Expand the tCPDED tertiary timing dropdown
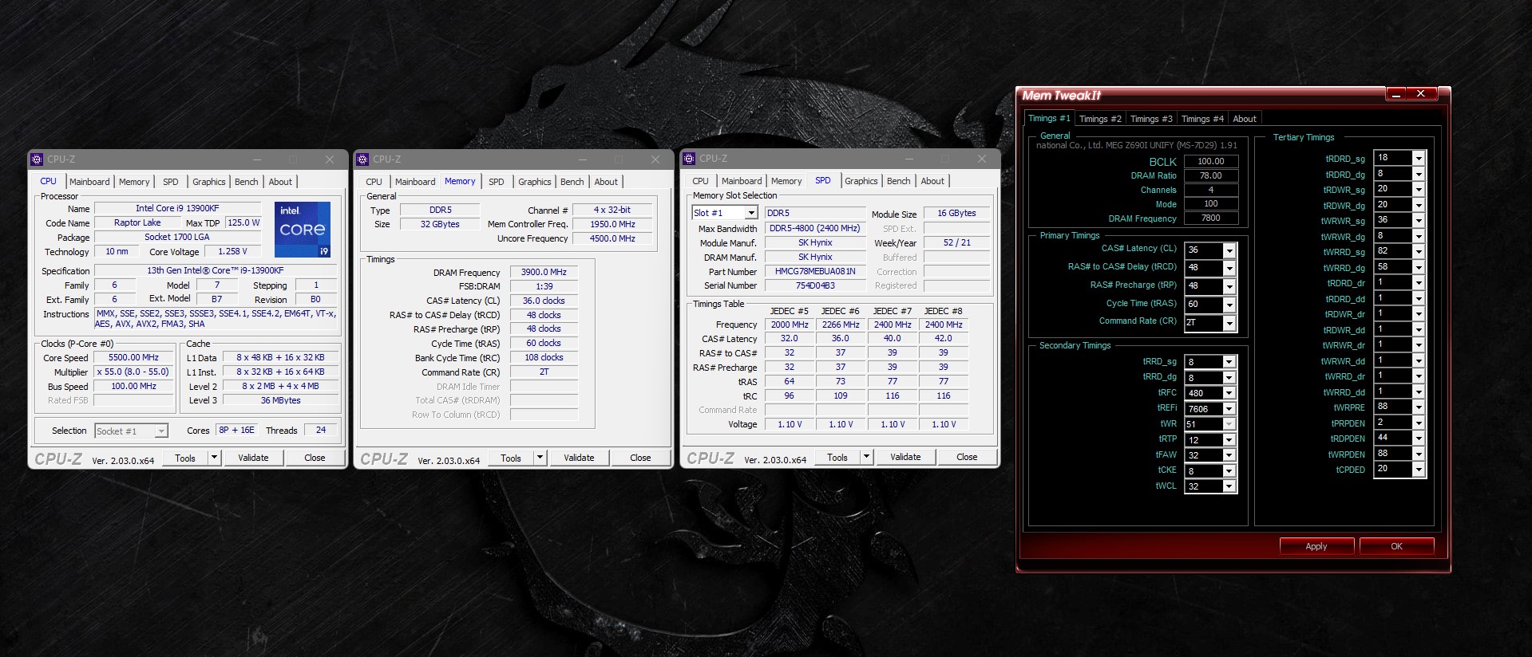Viewport: 1532px width, 657px height. [x=1419, y=469]
